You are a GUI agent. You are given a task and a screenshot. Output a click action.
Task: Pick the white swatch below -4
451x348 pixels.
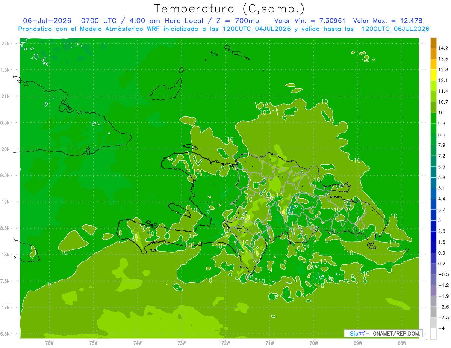tap(433, 334)
